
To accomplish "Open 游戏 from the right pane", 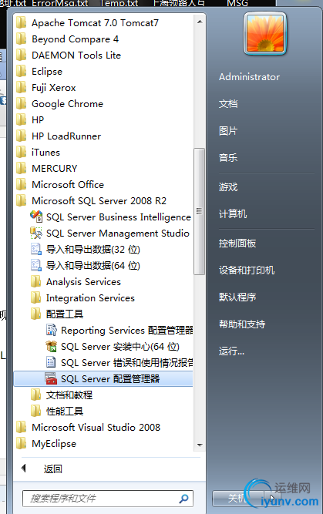I will 228,187.
